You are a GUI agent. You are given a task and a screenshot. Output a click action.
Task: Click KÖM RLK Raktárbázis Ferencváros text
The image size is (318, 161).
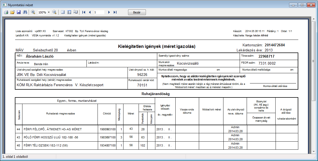45,85
